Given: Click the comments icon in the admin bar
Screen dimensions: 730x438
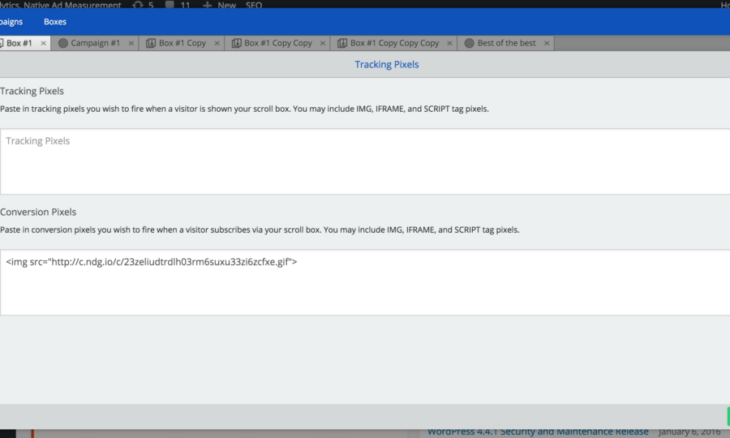Looking at the screenshot, I should coord(169,5).
